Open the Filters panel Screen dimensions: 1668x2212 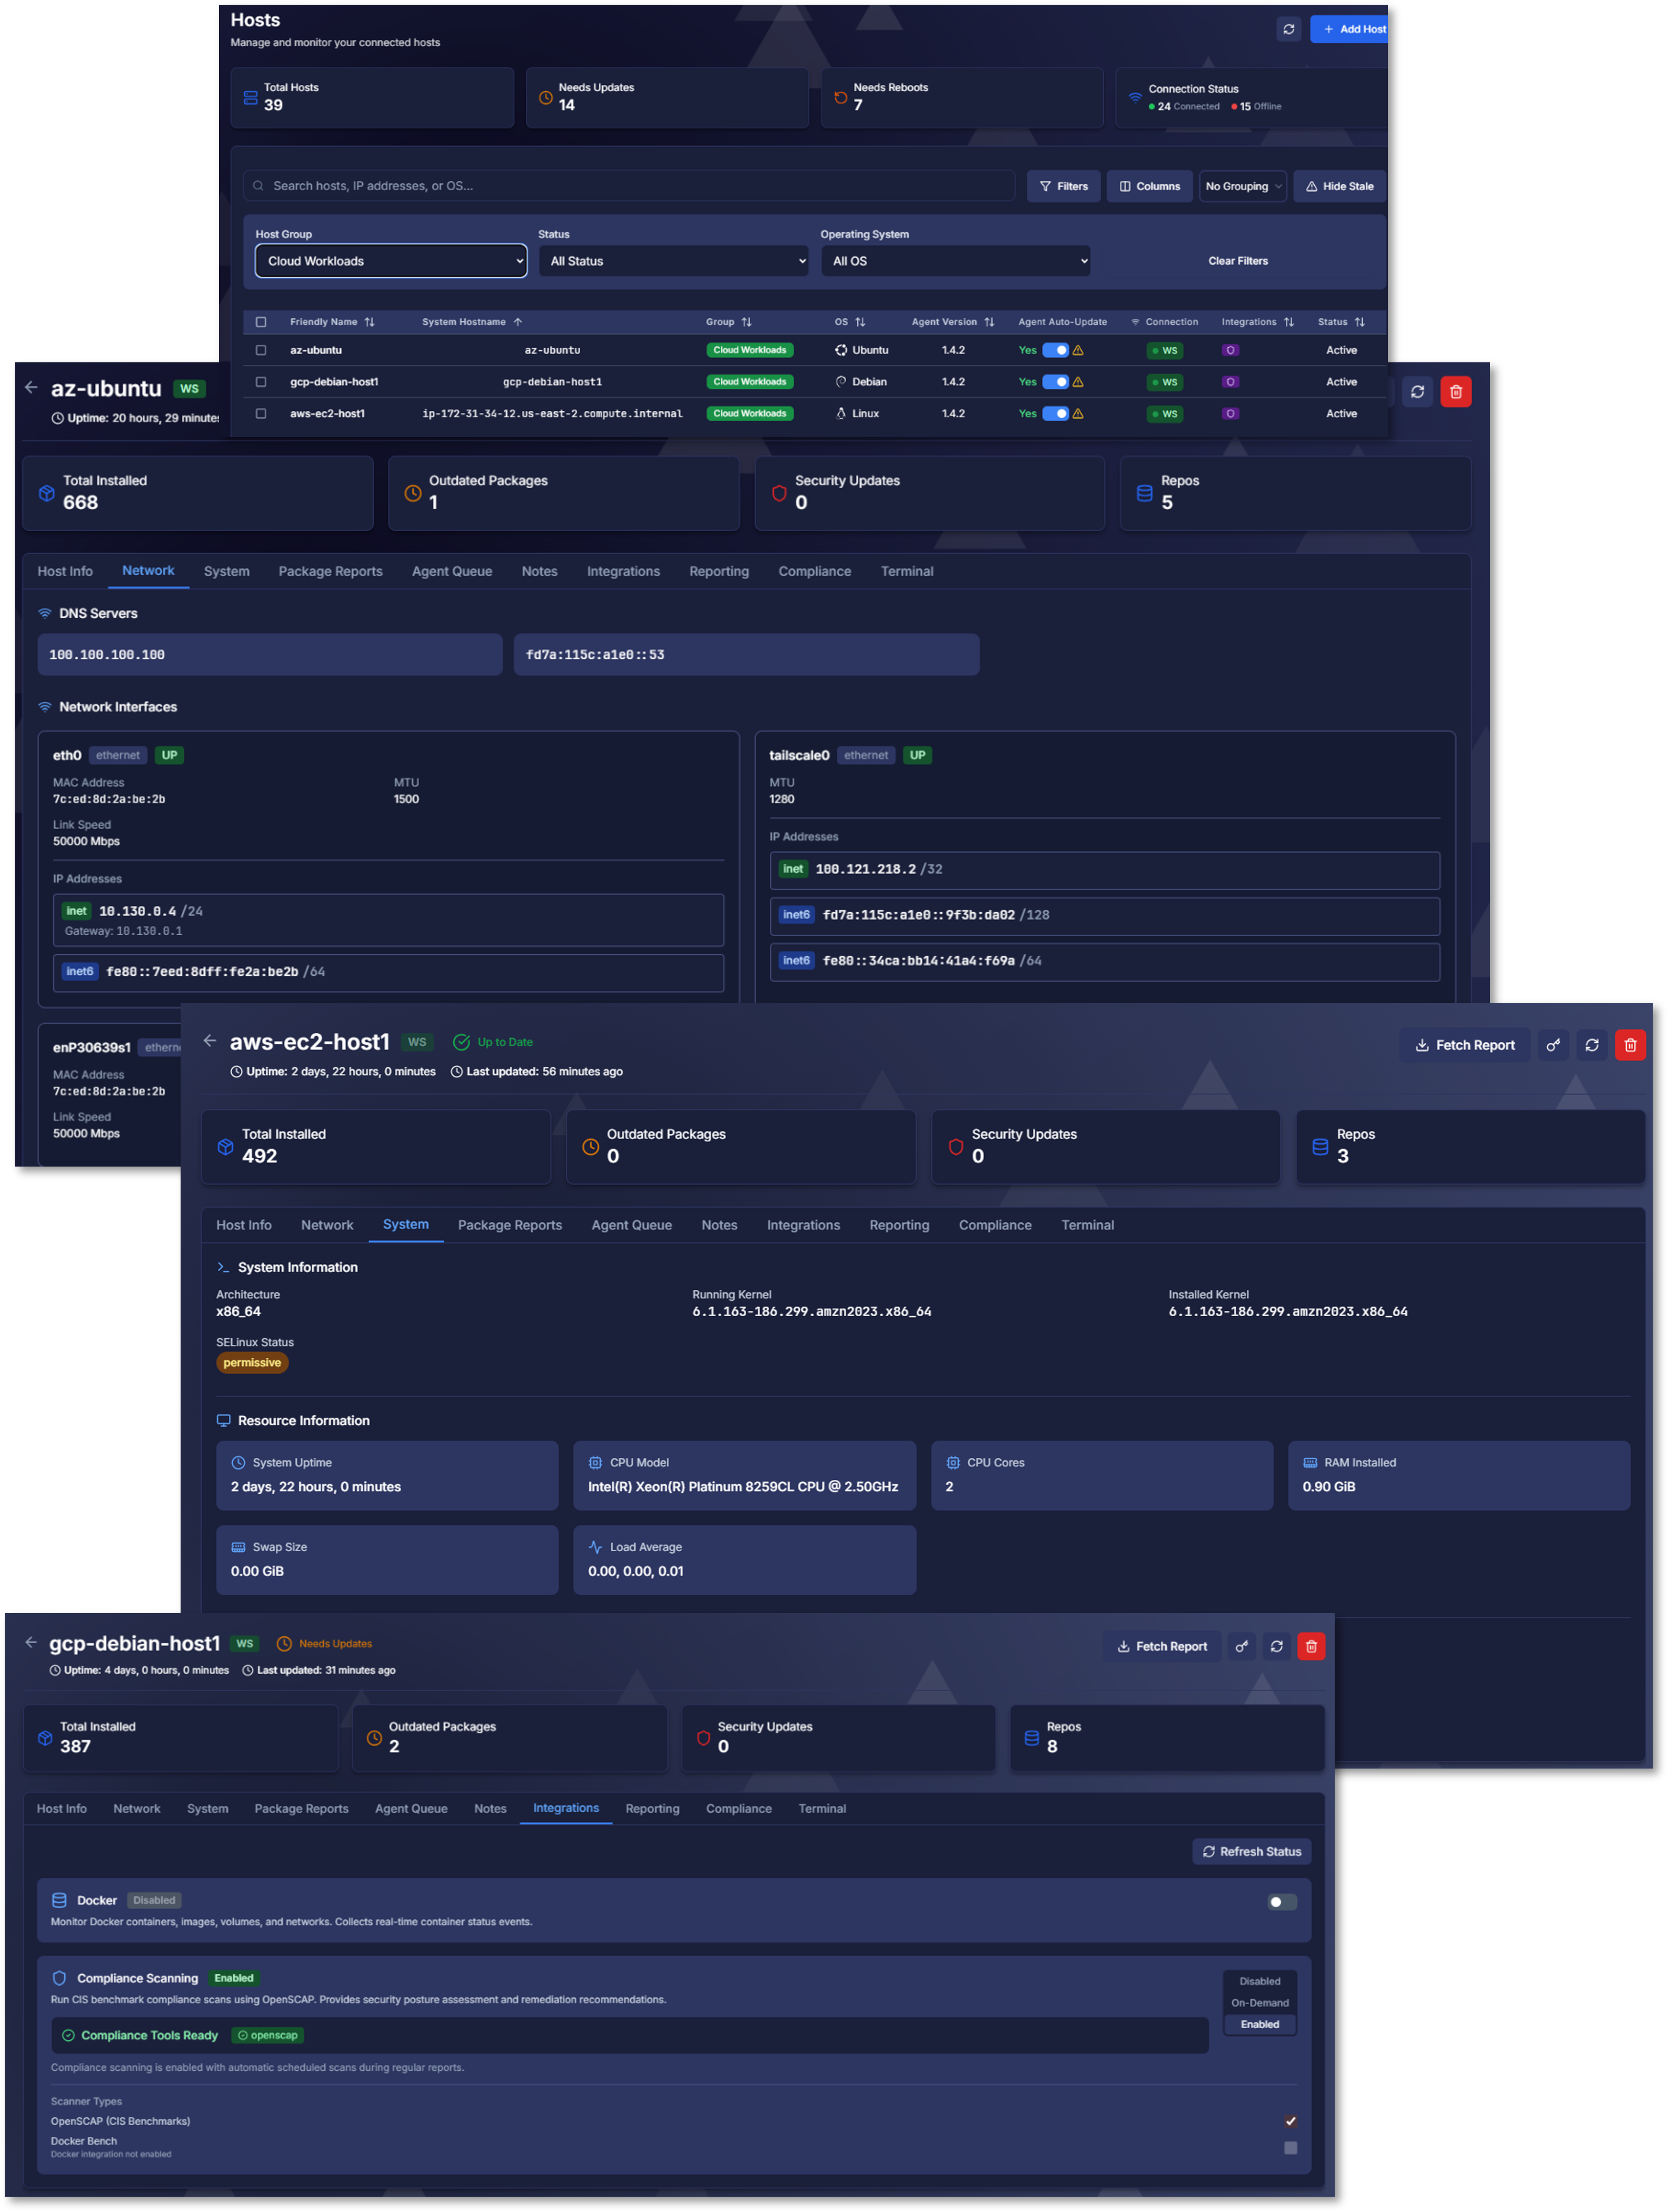[1063, 186]
